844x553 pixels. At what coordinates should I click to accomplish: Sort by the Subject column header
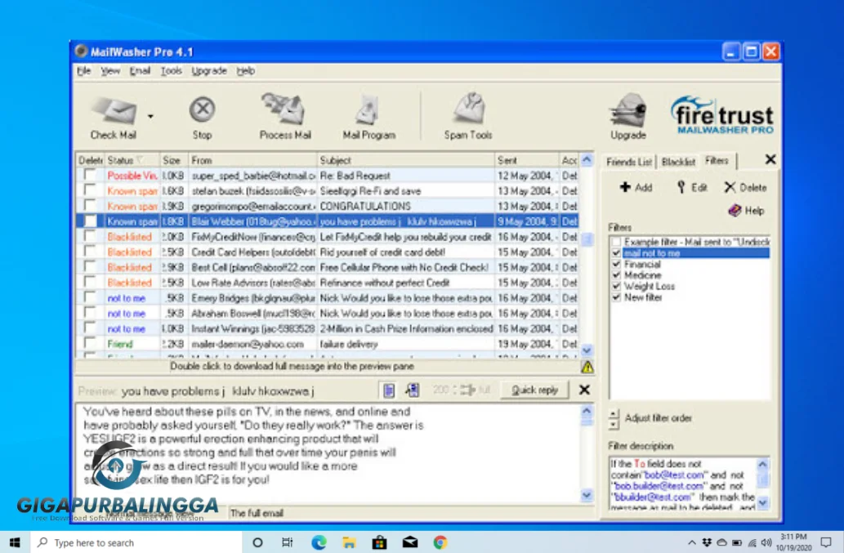click(x=405, y=160)
